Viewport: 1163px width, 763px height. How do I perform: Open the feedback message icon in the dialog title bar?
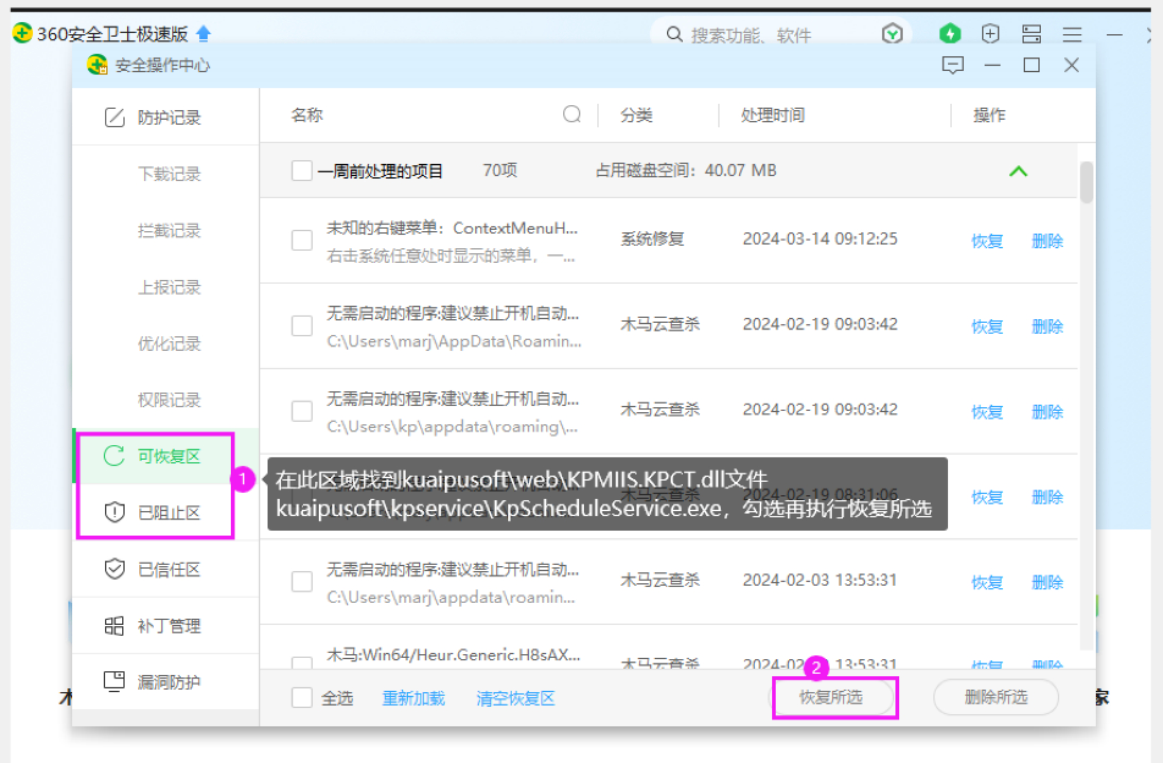(952, 66)
